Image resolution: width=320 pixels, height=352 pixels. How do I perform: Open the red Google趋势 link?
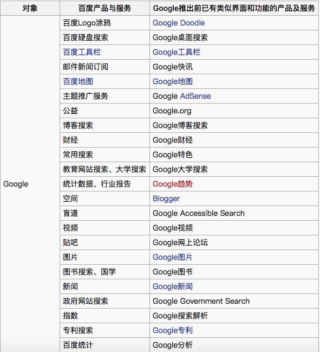tap(173, 184)
